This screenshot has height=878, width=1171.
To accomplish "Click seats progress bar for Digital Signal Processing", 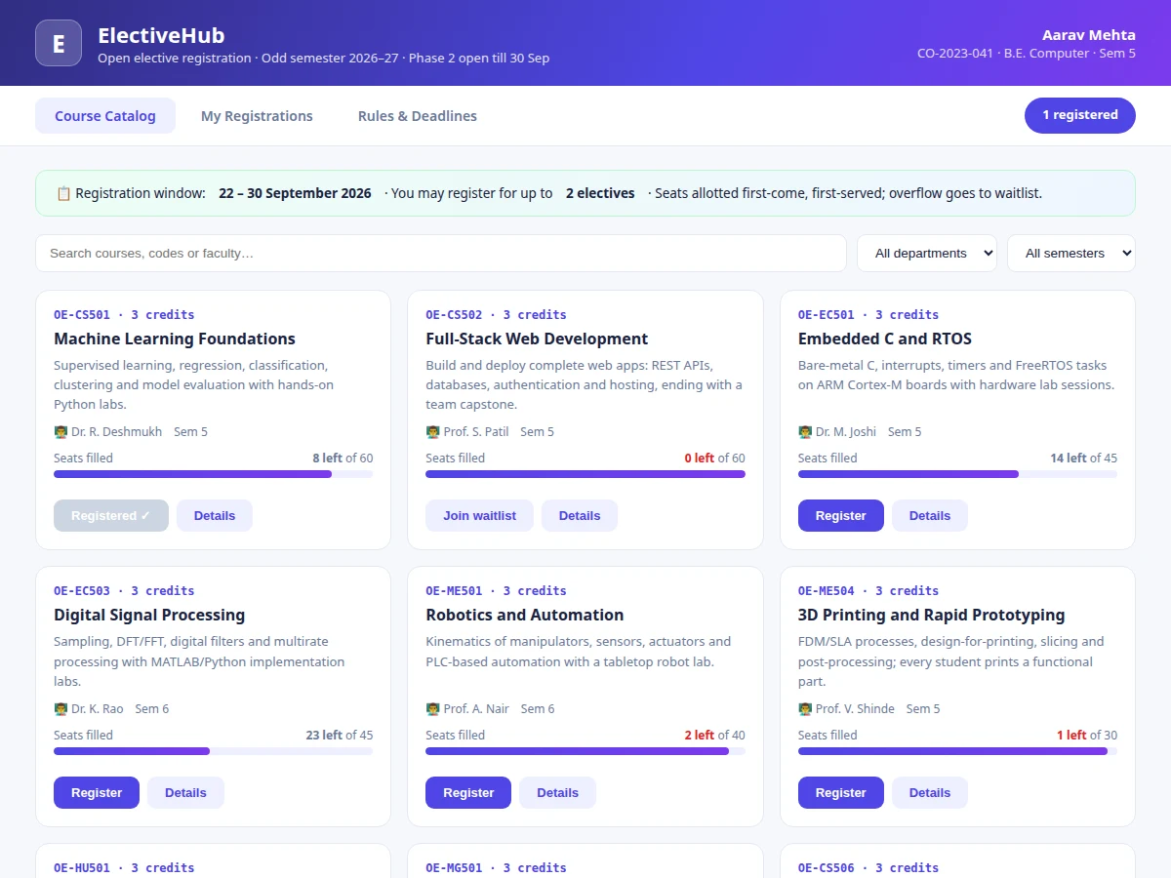I will click(213, 751).
